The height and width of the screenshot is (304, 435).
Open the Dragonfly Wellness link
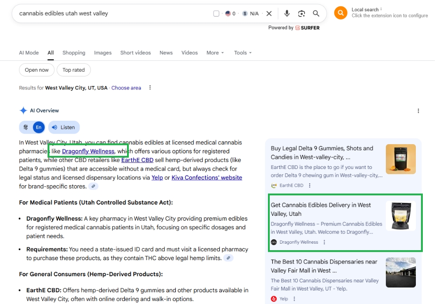coord(88,151)
